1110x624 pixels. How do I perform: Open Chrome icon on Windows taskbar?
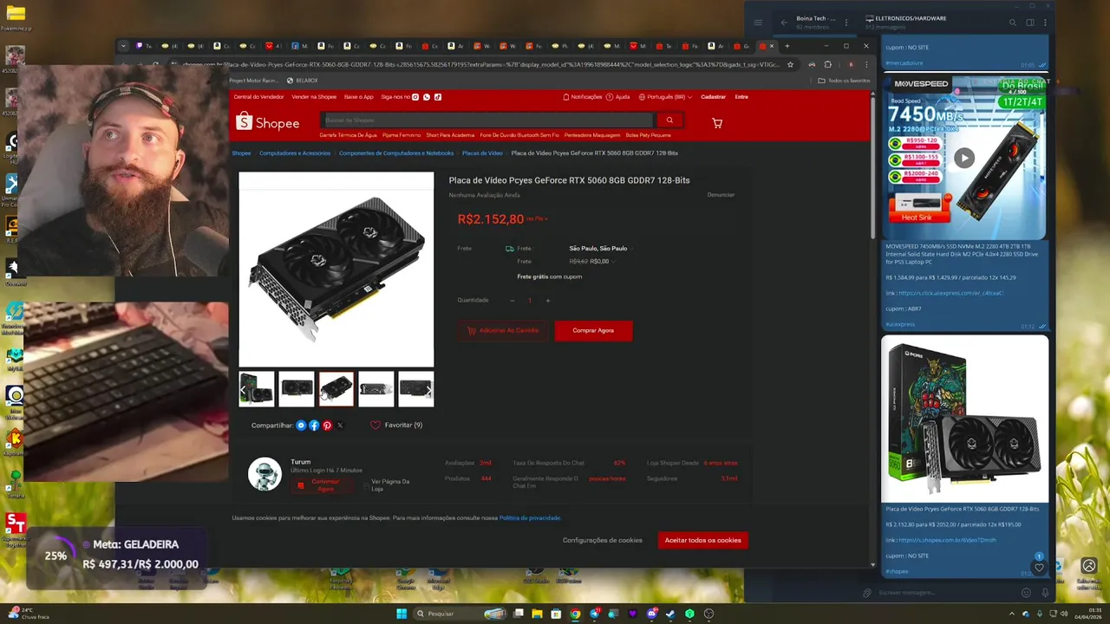(x=575, y=614)
